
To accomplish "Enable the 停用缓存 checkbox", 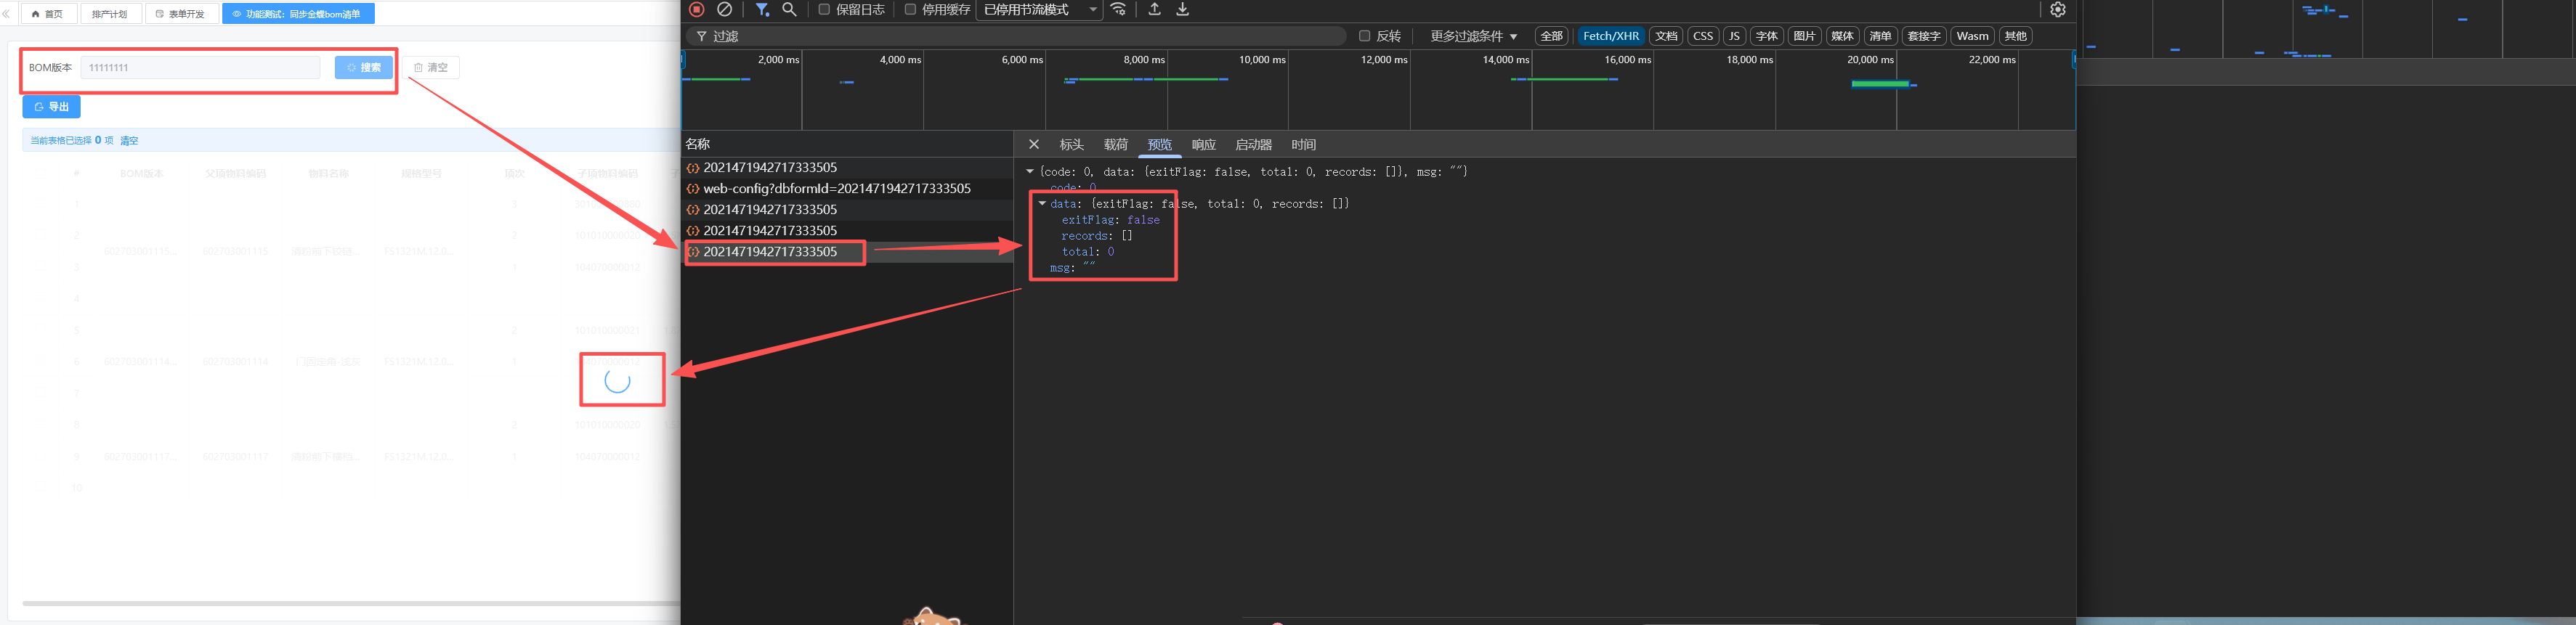I will point(910,9).
